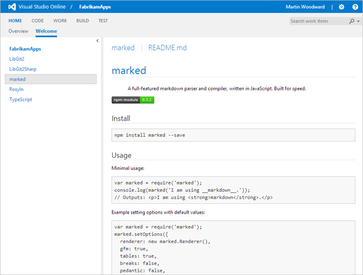Viewport: 363px width, 275px height.
Task: Click the 'pedantic: false,' code line
Action: click(x=143, y=270)
